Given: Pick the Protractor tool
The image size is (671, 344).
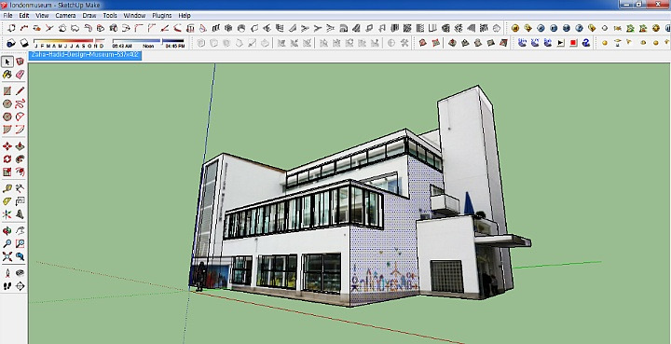Looking at the screenshot, I should pyautogui.click(x=7, y=201).
